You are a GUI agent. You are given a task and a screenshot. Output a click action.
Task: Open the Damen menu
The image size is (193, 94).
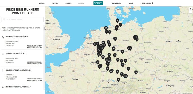click(x=42, y=3)
